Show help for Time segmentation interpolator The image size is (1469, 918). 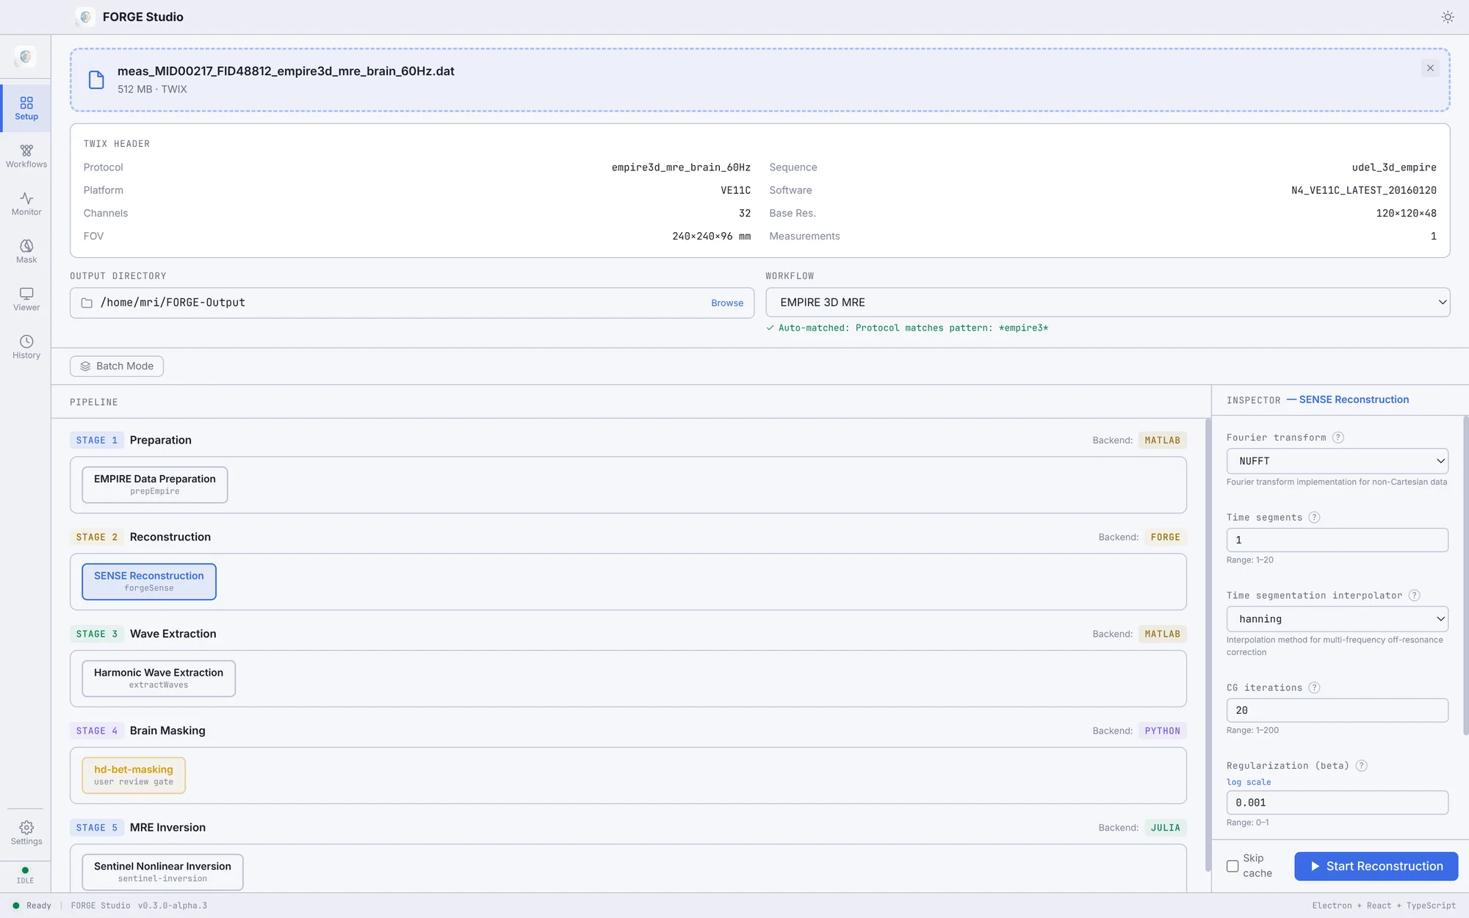1415,596
